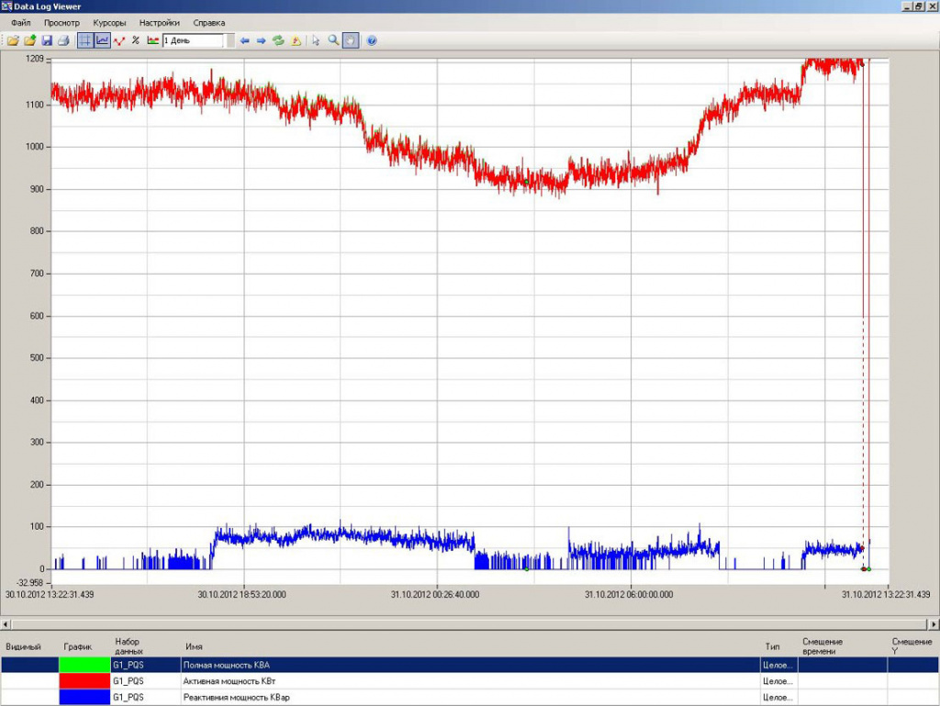
Task: Open a log file with the folder icon
Action: click(x=13, y=40)
